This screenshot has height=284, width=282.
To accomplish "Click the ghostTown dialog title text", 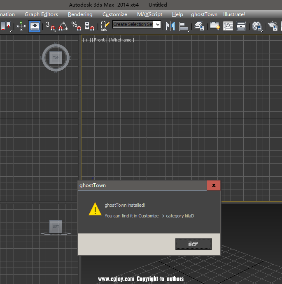I will 93,185.
